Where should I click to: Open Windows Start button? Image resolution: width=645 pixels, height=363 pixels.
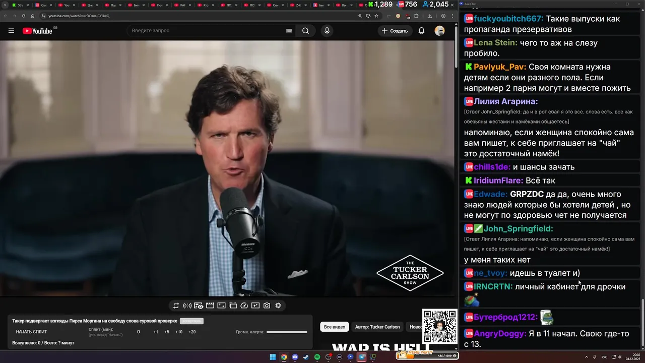point(273,357)
